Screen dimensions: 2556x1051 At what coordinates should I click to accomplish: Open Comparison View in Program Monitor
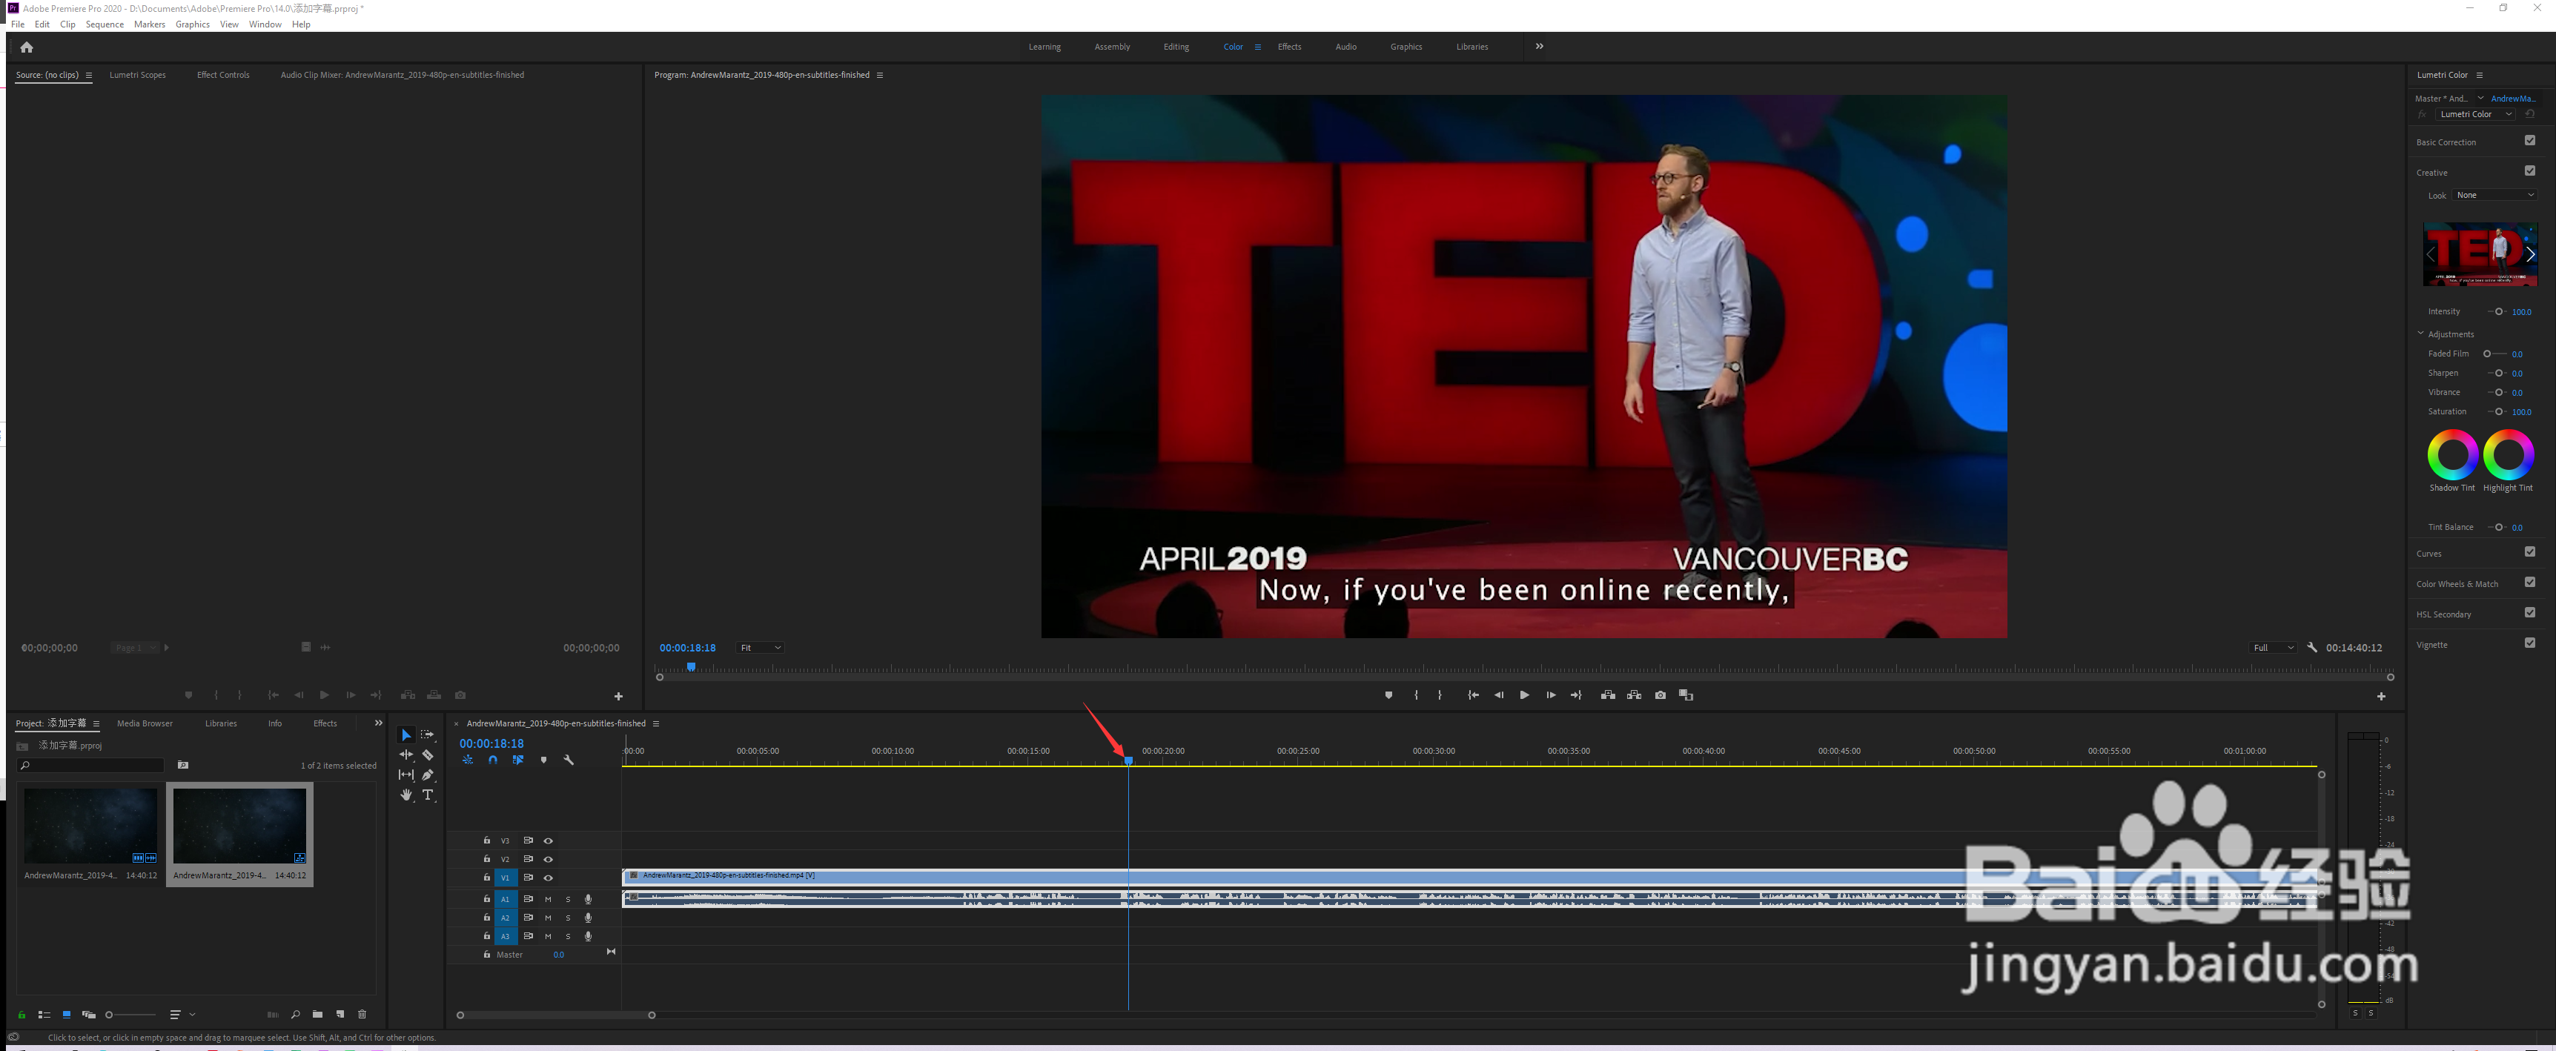pyautogui.click(x=1686, y=696)
